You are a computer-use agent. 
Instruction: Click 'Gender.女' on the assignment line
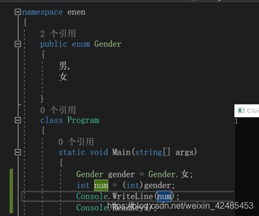tap(169, 174)
